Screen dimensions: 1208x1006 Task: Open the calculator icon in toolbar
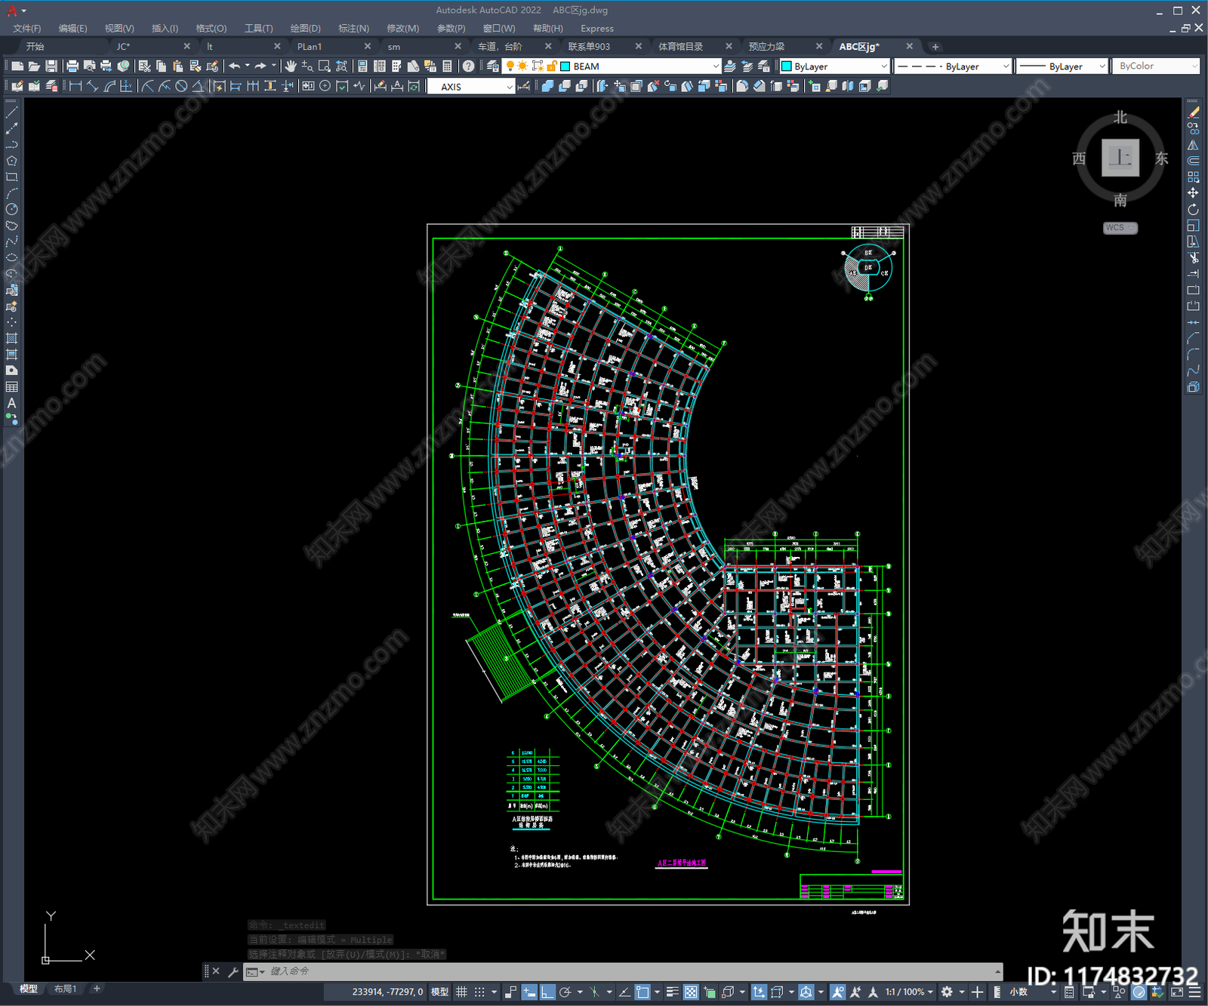click(x=447, y=66)
